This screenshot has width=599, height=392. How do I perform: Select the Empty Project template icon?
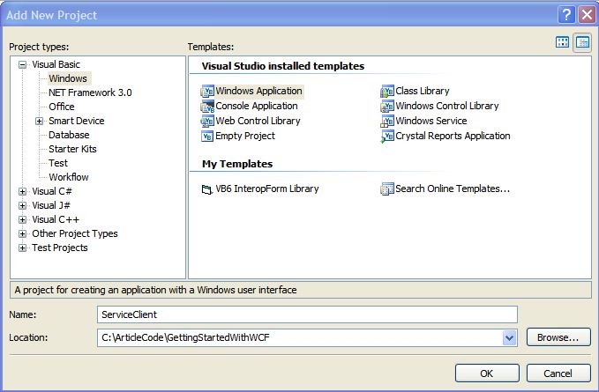(207, 137)
